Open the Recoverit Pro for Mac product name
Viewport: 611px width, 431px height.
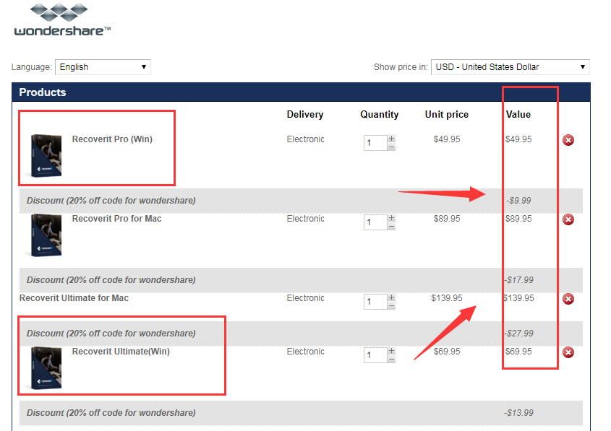pyautogui.click(x=116, y=219)
